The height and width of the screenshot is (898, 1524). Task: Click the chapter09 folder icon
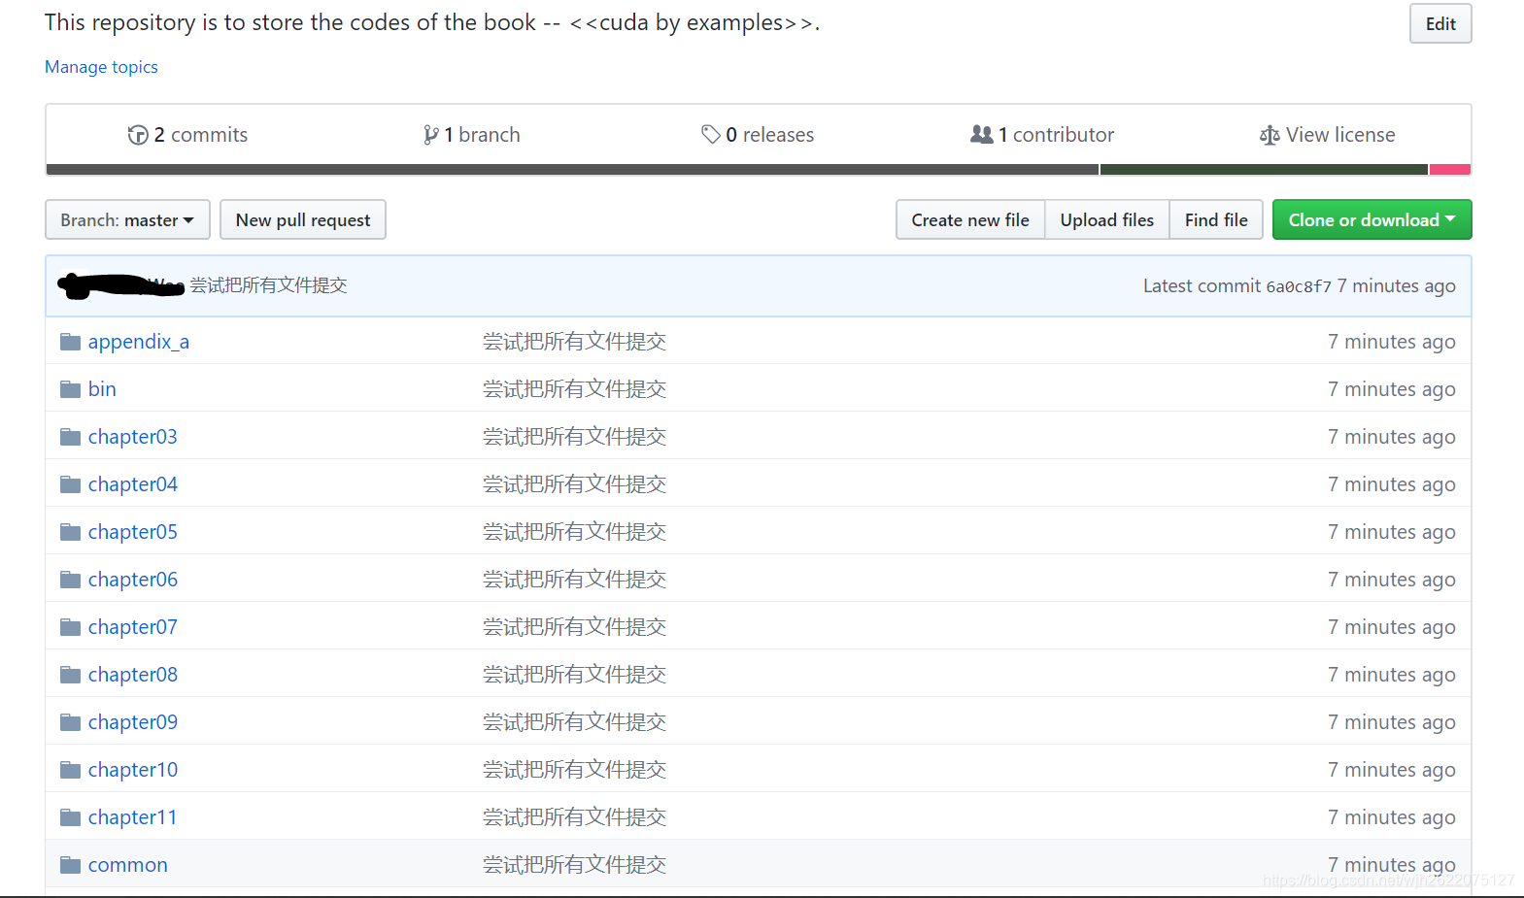click(x=70, y=722)
